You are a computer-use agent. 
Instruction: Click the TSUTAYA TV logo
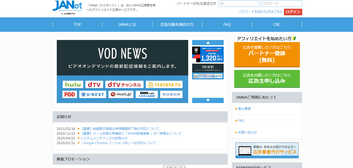click(164, 84)
